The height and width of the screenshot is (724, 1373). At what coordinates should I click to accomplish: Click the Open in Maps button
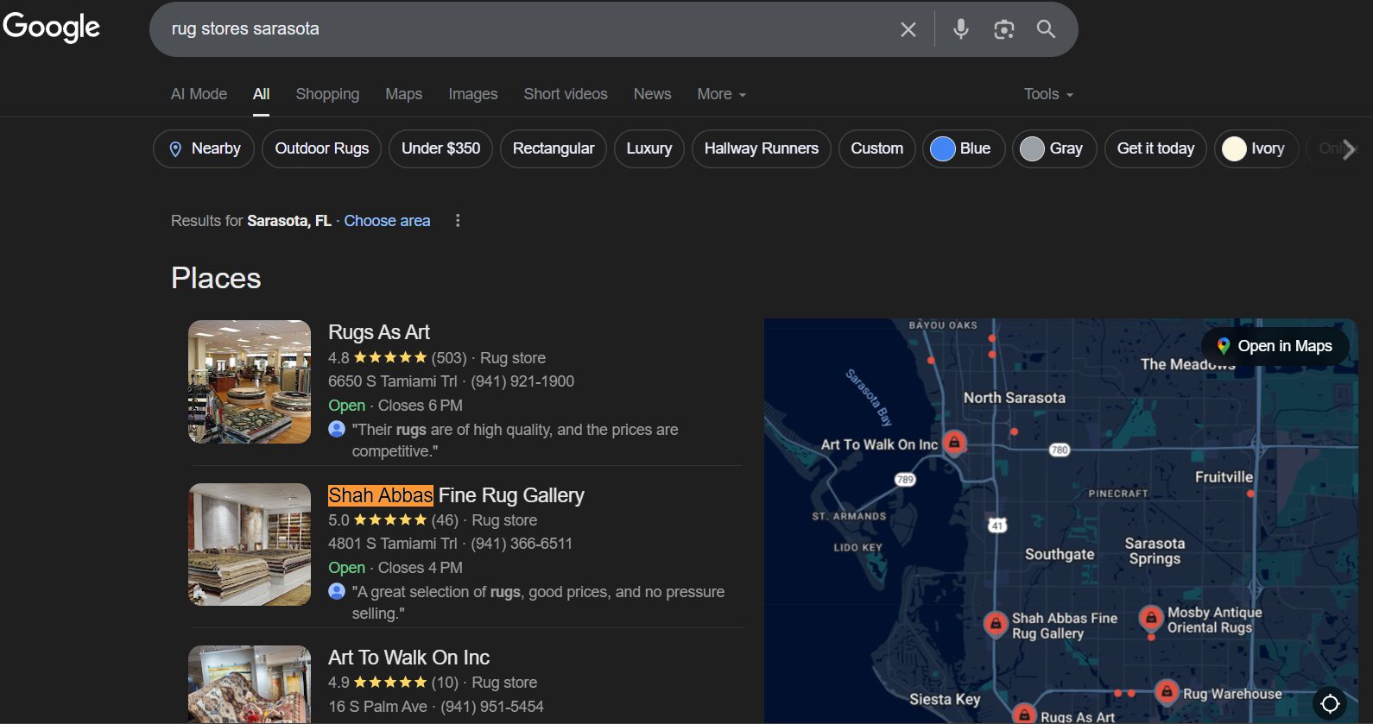[1275, 346]
